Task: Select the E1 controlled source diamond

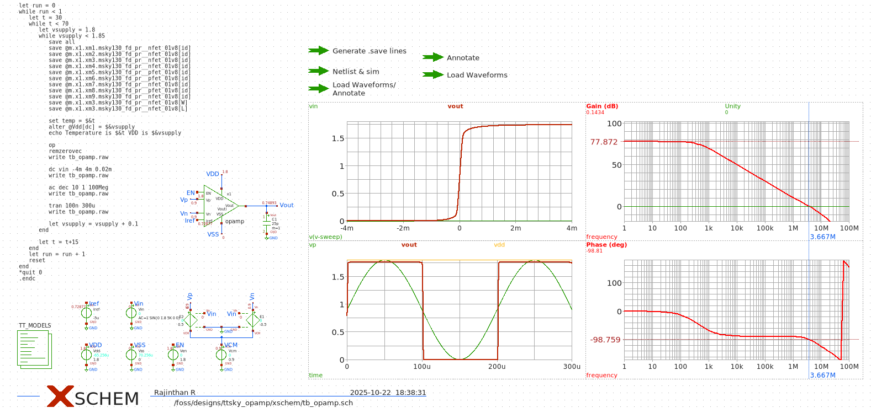Action: pos(252,320)
